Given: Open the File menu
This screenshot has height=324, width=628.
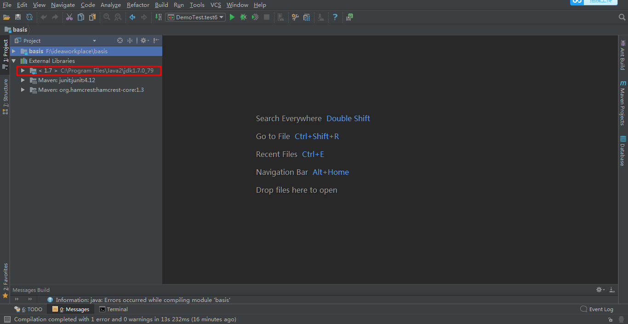Looking at the screenshot, I should coord(7,5).
